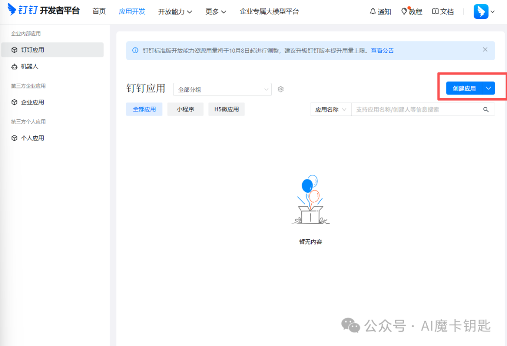Screen dimensions: 507x346
Task: Click the 钉钉应用 page heading
Action: [x=146, y=88]
